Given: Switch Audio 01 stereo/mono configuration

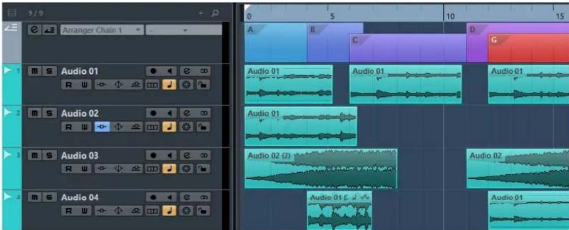Looking at the screenshot, I should point(204,72).
